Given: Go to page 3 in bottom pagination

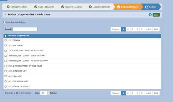Looking at the screenshot, I should [x=132, y=93].
